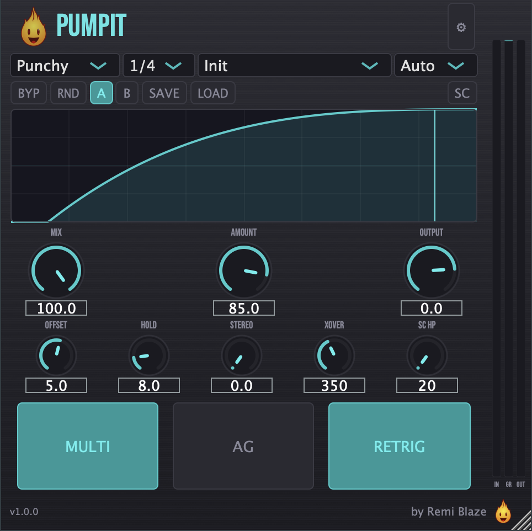Screen dimensions: 532x531
Task: Click the HOLD value field 8.0
Action: 149,385
